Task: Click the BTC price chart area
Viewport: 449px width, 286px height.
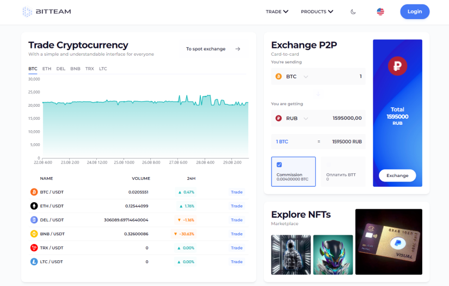Action: (145, 126)
